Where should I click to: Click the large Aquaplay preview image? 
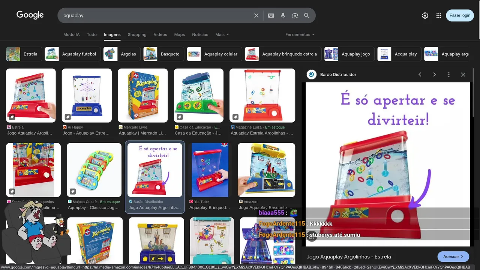(x=388, y=164)
